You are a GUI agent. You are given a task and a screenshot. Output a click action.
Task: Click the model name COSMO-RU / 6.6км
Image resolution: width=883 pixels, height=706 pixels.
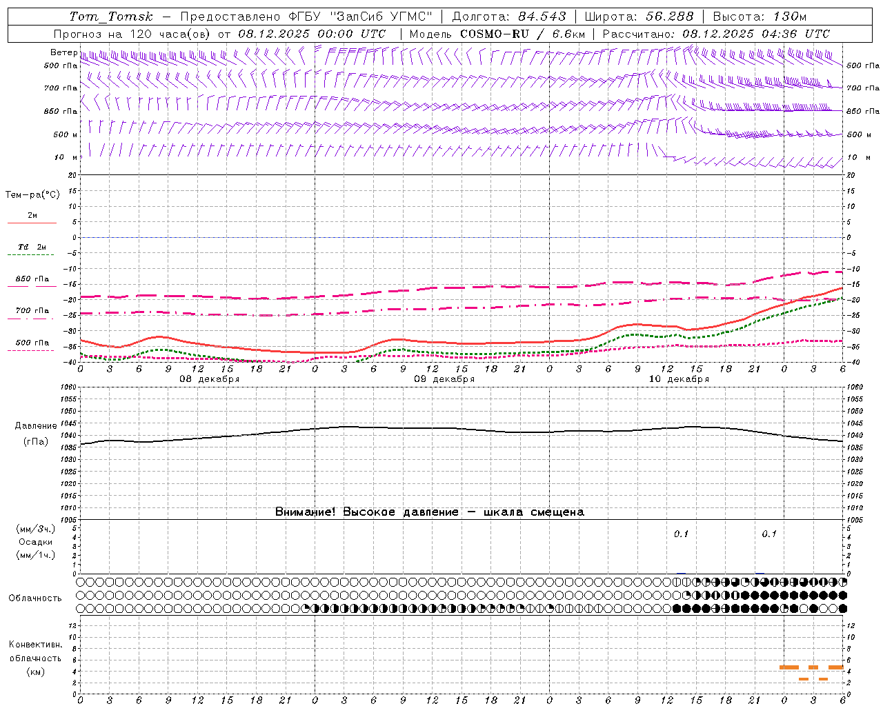(x=522, y=34)
